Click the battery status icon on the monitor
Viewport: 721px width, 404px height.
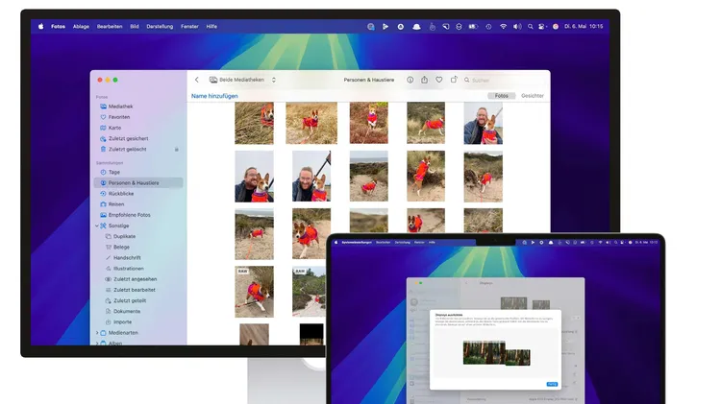[473, 27]
